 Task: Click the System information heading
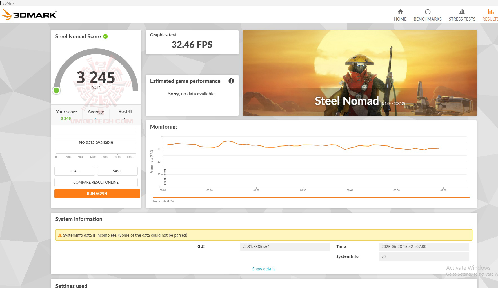tap(79, 219)
